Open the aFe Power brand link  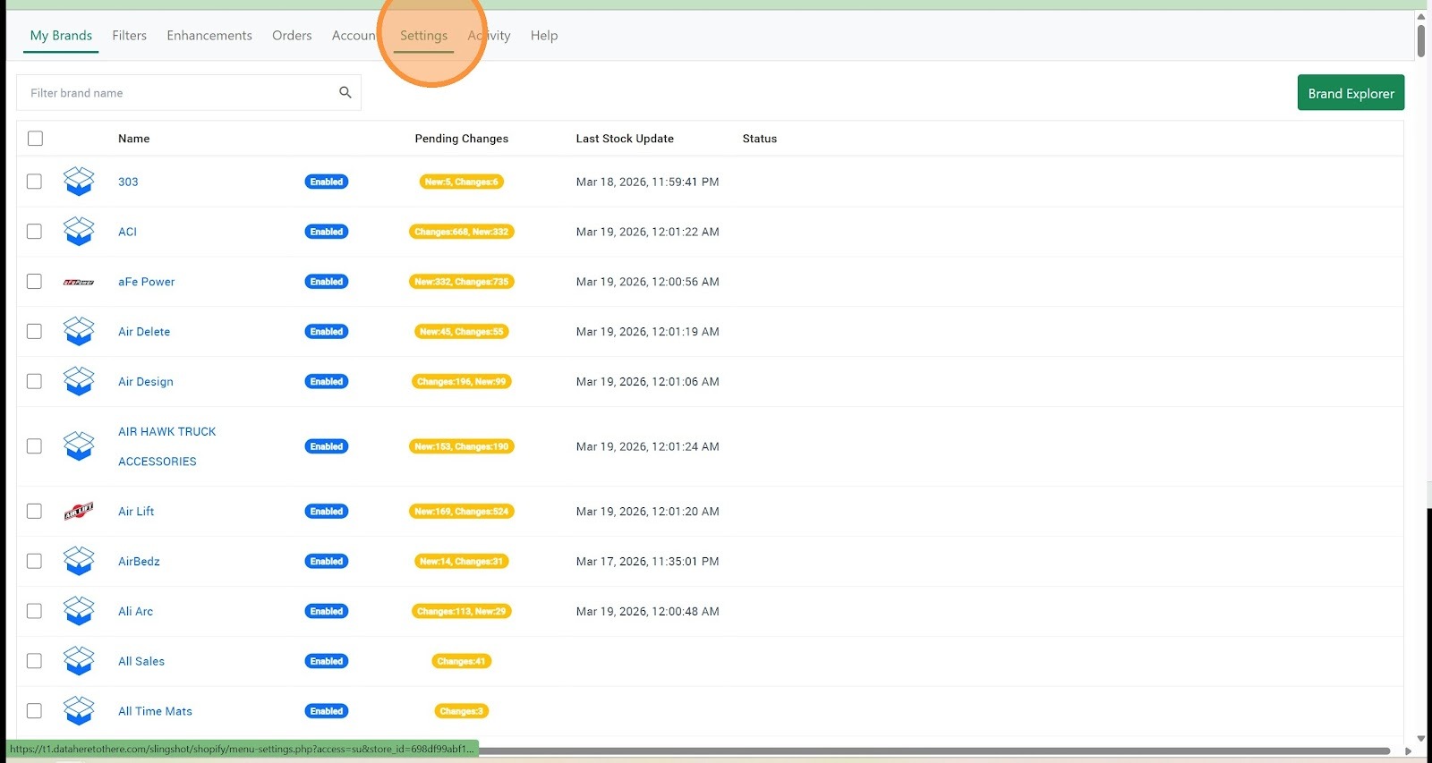click(x=147, y=282)
